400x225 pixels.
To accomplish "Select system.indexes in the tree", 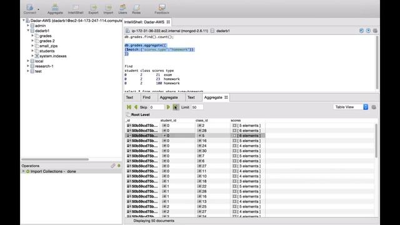I will coord(52,56).
